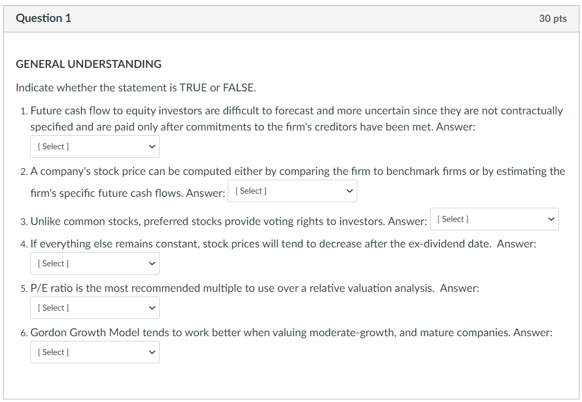This screenshot has height=402, width=582.
Task: Click the TRUE or FALSE instruction line
Action: pyautogui.click(x=135, y=87)
